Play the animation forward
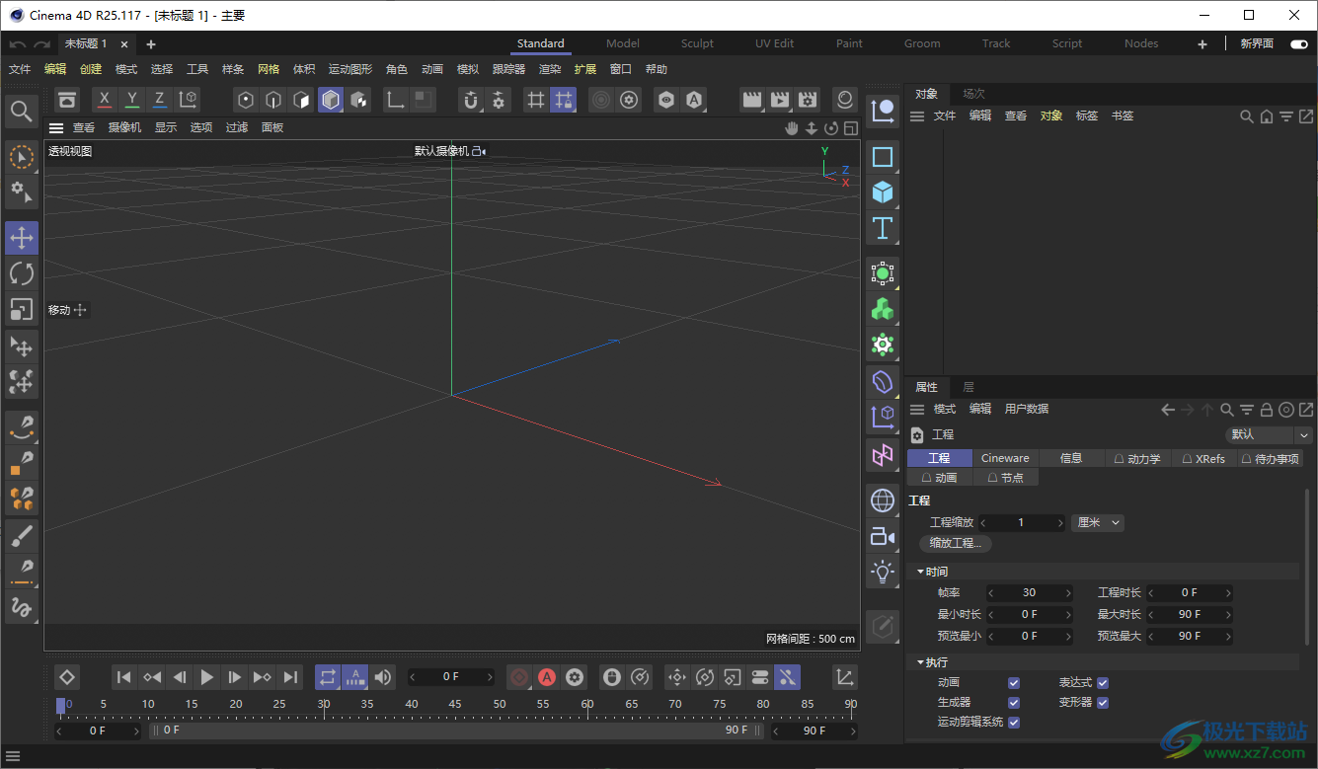This screenshot has width=1318, height=769. pos(206,677)
